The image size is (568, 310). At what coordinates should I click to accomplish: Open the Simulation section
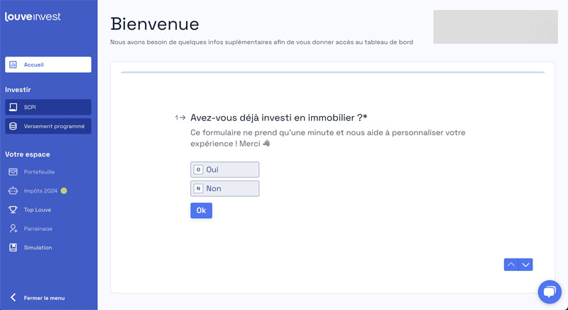pyautogui.click(x=48, y=248)
